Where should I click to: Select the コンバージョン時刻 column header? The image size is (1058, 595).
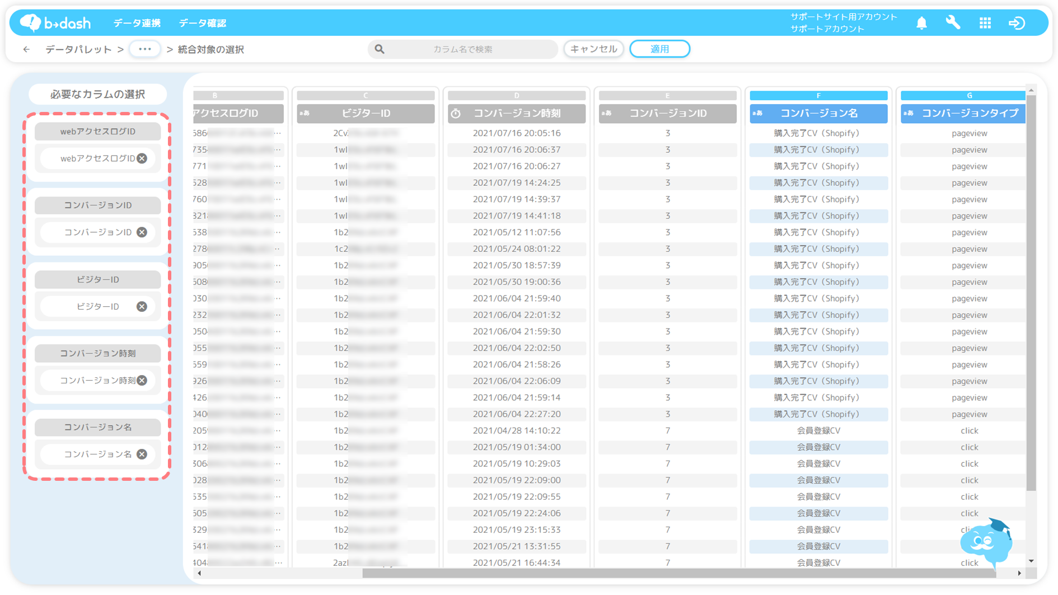(x=517, y=114)
